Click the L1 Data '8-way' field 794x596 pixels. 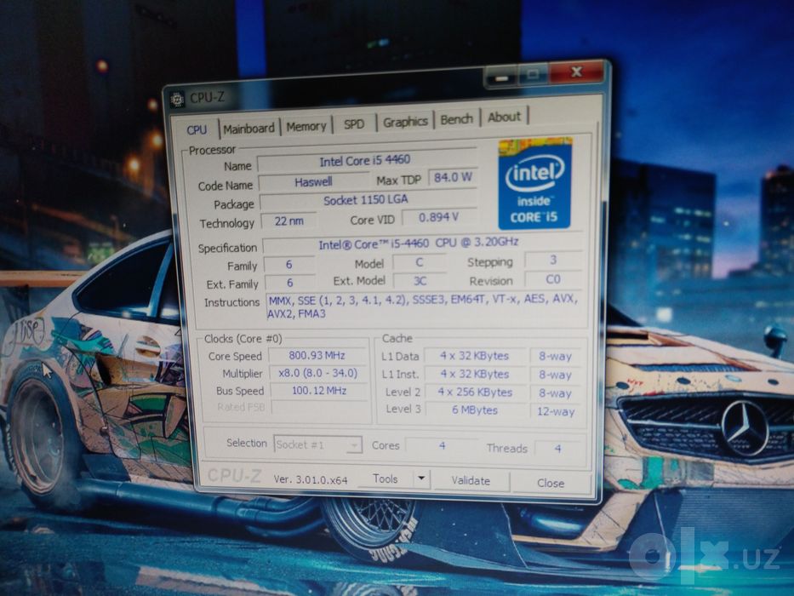pos(555,356)
